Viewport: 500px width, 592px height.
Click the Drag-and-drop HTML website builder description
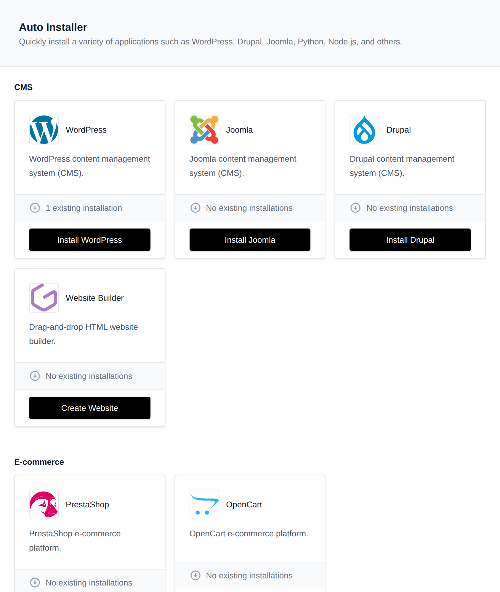coord(84,334)
